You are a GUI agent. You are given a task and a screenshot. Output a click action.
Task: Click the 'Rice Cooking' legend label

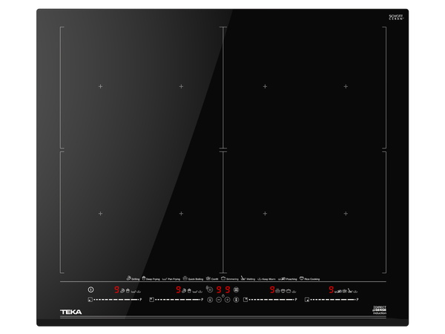click(x=312, y=279)
